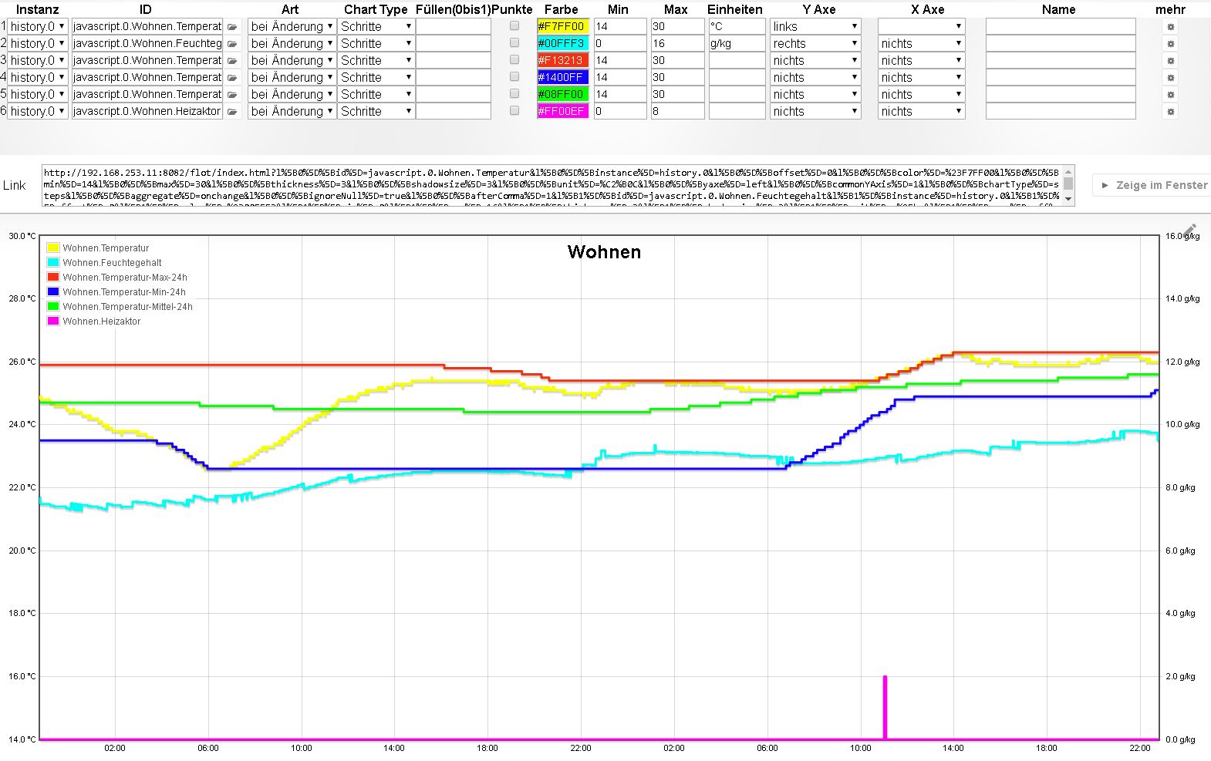Screen dimensions: 1211x761
Task: Open the X Axe 'nichts' dropdown in row 4
Action: click(921, 77)
